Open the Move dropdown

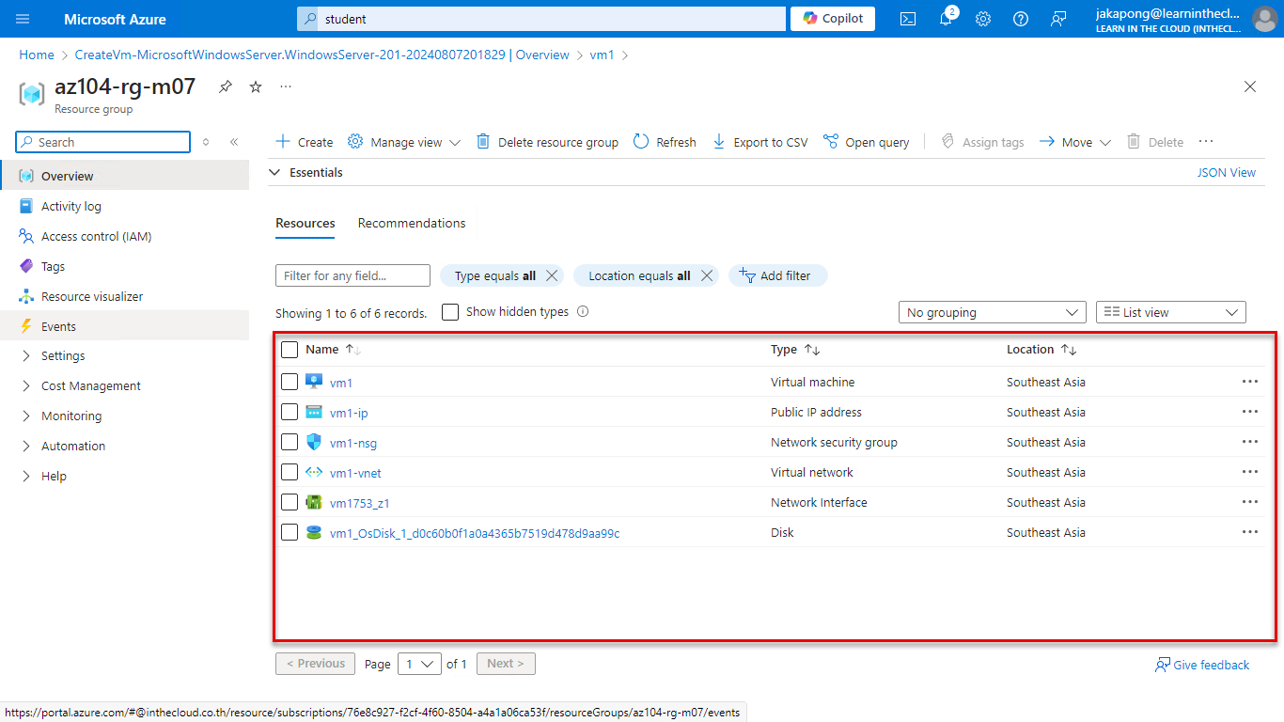point(1075,142)
